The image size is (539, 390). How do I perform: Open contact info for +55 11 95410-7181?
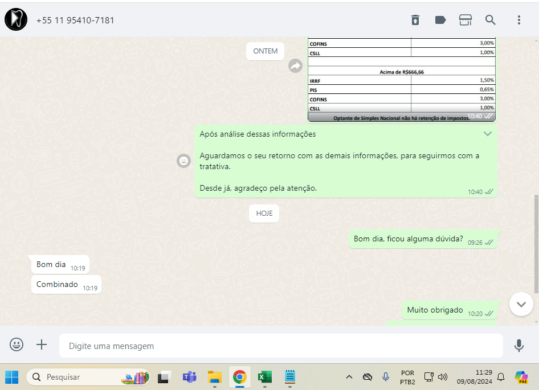pyautogui.click(x=75, y=20)
